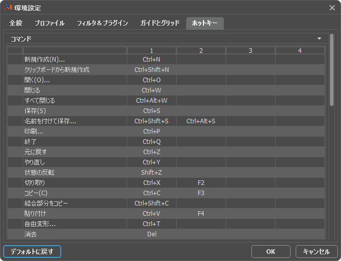Click the Ctrl+O hotkey cell
Viewport: 341px width, 261px height.
(x=151, y=80)
